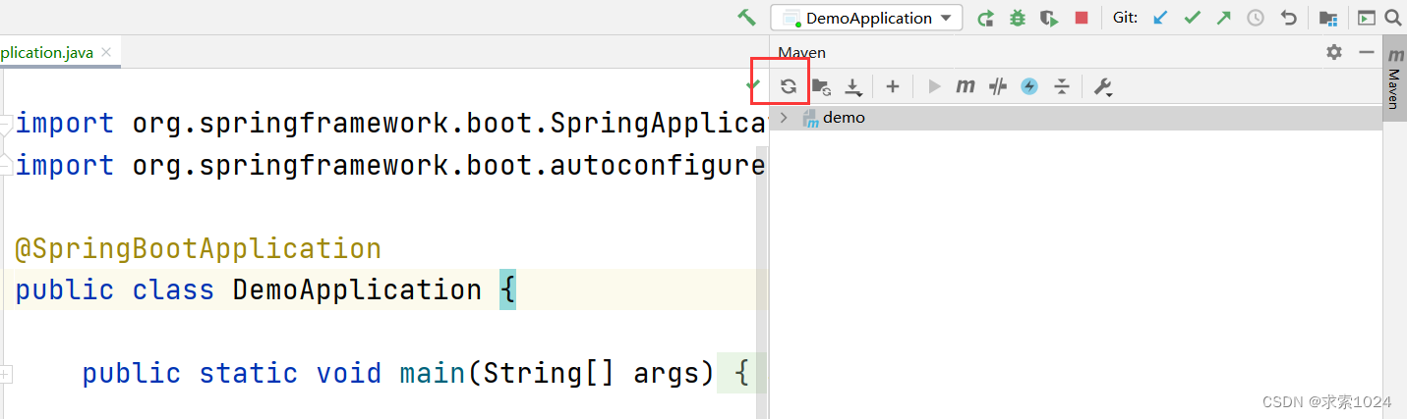The height and width of the screenshot is (419, 1407).
Task: Update project via Git blue arrow
Action: pos(1160,18)
